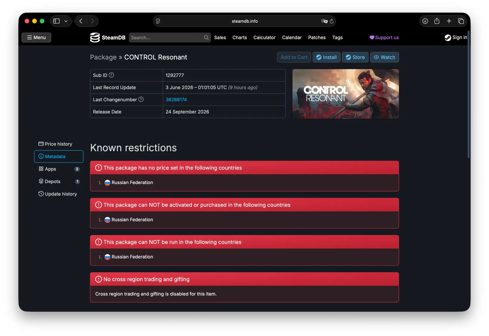Show the tab overview
Viewport: 489px width, 336px height.
[x=461, y=21]
